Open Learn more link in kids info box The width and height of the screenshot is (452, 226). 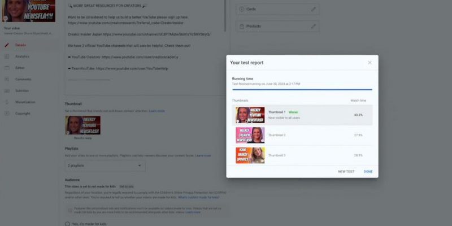(193, 212)
